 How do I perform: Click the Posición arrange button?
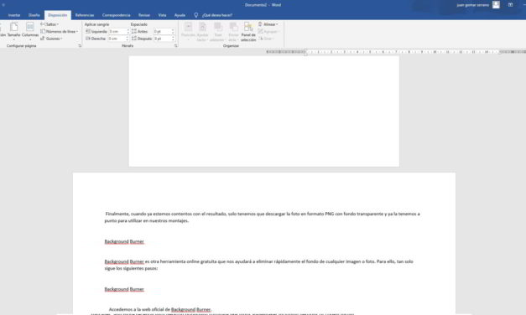(x=188, y=31)
